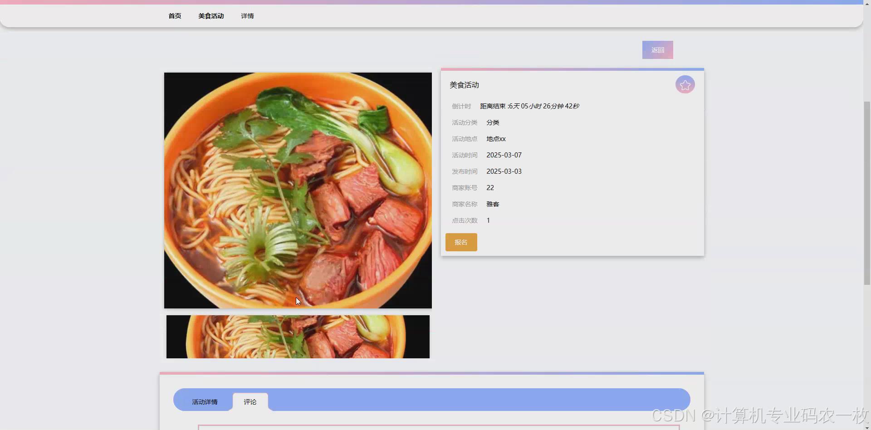The height and width of the screenshot is (430, 871).
Task: Select the small noodle thumbnail below
Action: point(298,337)
